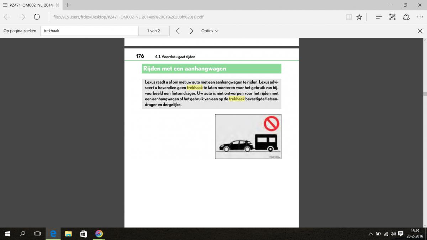
Task: Open File Explorer from the taskbar
Action: (68, 234)
